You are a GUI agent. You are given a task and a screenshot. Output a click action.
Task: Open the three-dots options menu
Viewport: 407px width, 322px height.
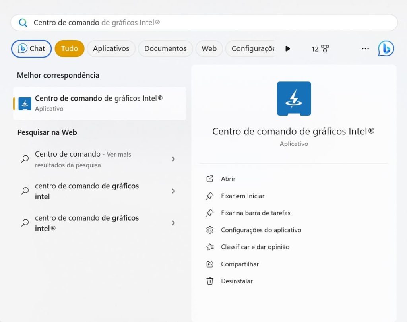pyautogui.click(x=365, y=48)
